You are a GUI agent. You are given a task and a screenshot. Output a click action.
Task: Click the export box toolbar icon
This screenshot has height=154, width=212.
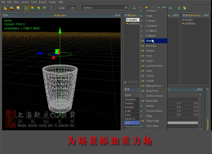point(184,8)
